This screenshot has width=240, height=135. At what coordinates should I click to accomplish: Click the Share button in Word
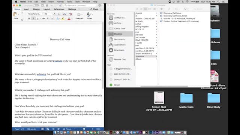coord(94,9)
